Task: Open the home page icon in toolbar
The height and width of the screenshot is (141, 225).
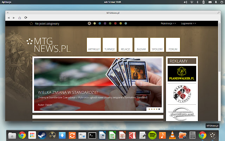Action: (20, 18)
